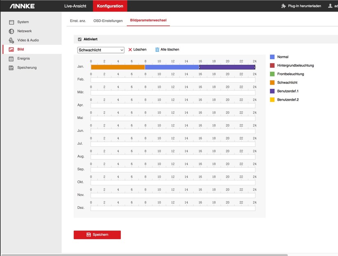The width and height of the screenshot is (338, 256).
Task: Open Netzwerk globe icon in sidebar
Action: pos(11,31)
